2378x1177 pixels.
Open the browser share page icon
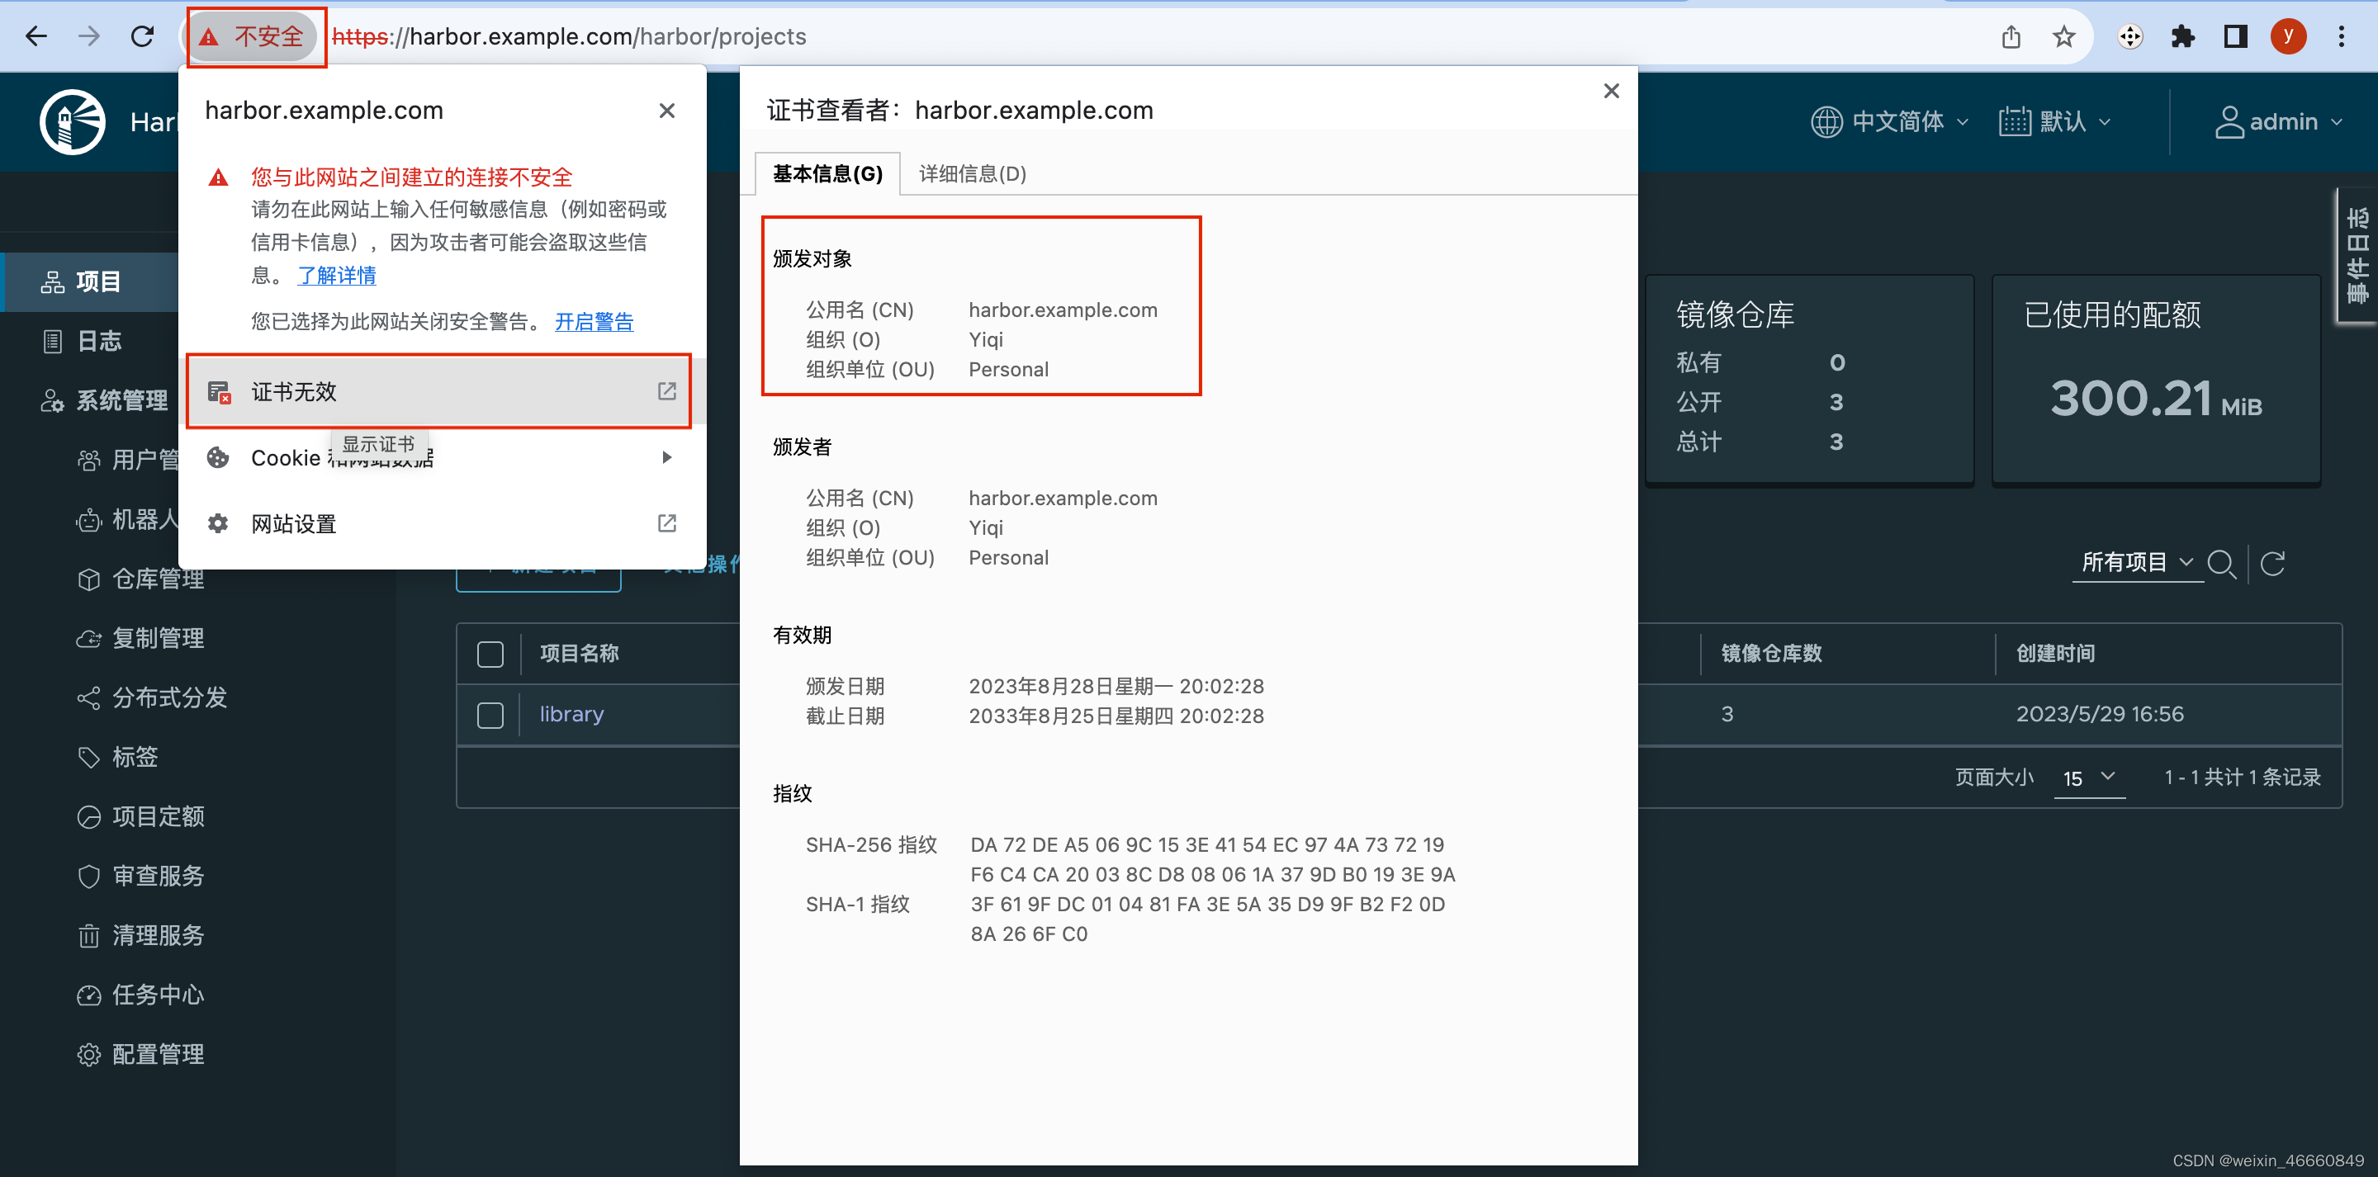2011,37
